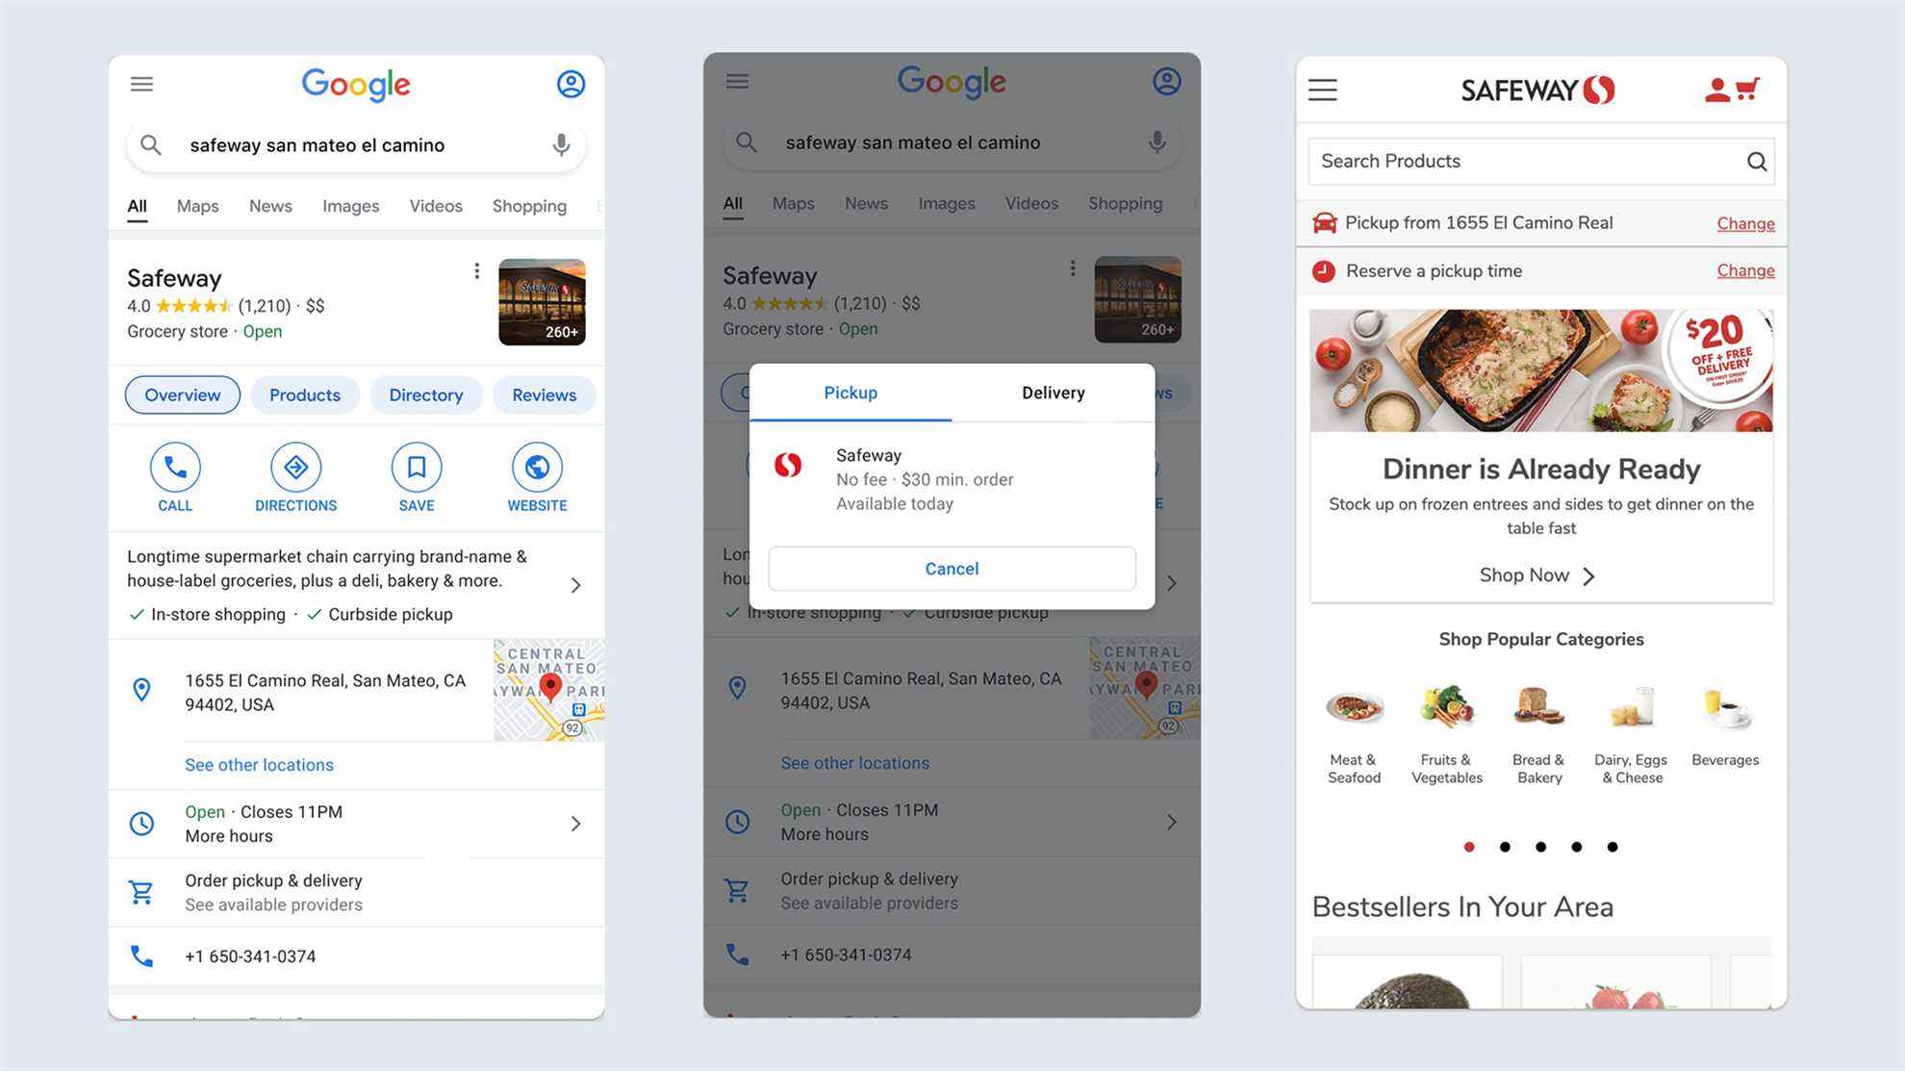Switch to the Delivery tab in popup
The image size is (1905, 1071).
(1054, 393)
